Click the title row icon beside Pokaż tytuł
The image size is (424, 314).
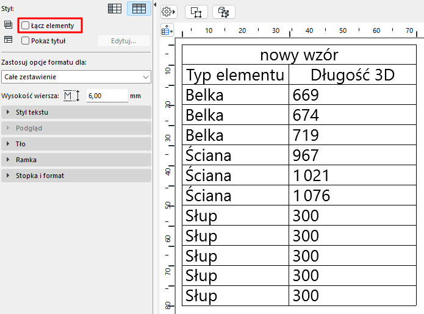8,40
